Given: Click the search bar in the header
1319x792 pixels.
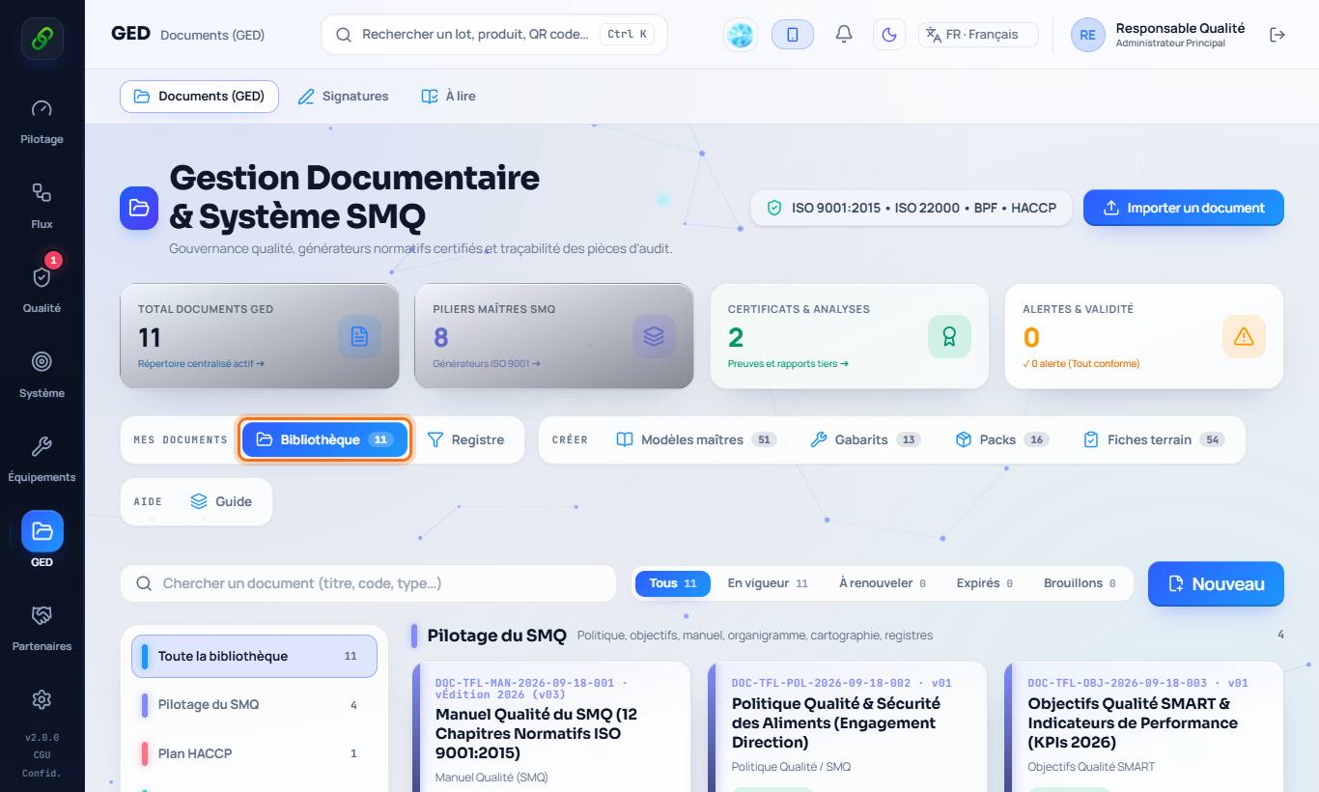Looking at the screenshot, I should coord(494,35).
